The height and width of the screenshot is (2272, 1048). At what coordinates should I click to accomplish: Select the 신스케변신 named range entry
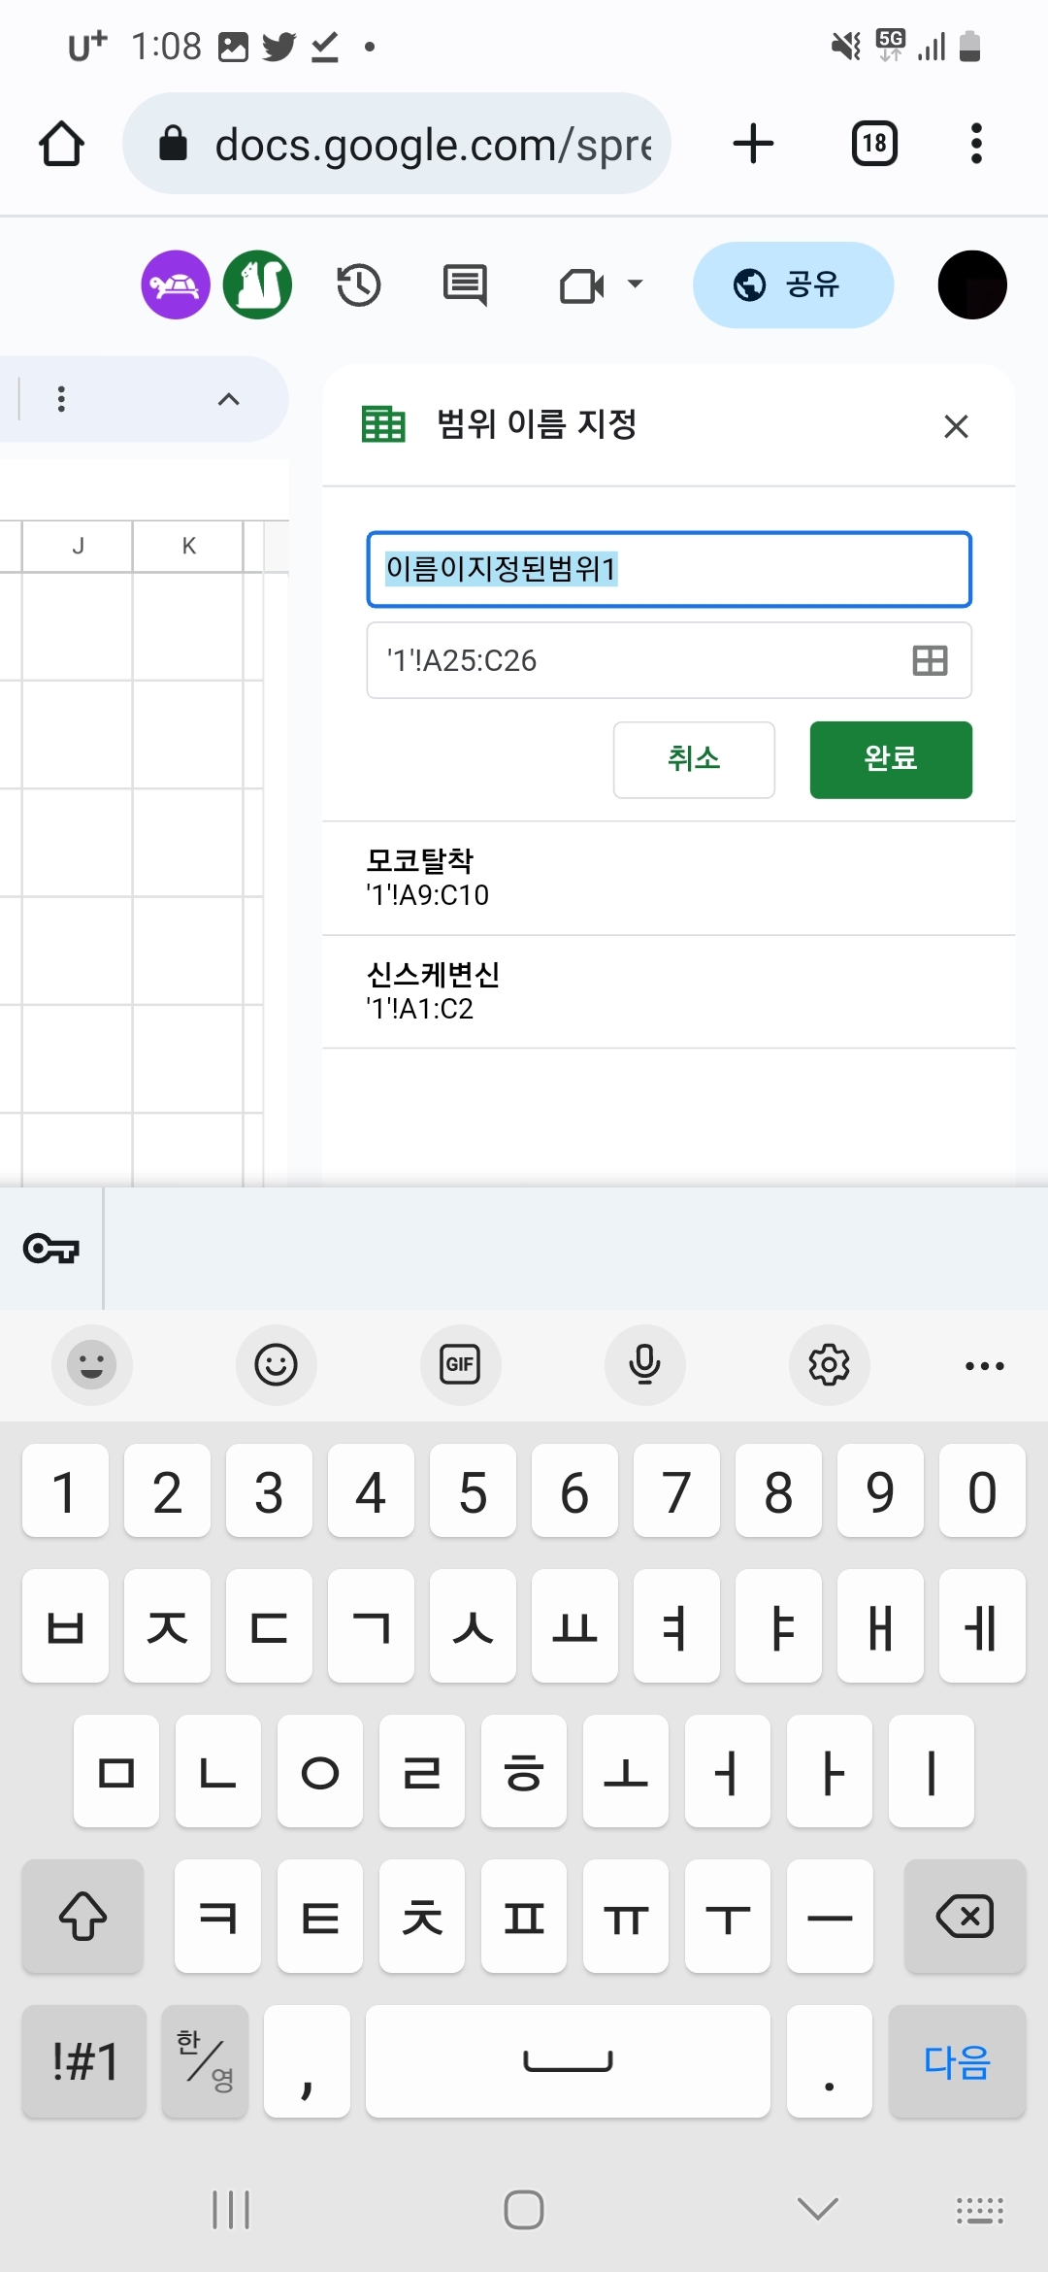coord(668,991)
